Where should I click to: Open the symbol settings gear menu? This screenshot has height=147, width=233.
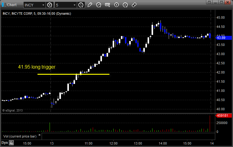tap(50, 5)
